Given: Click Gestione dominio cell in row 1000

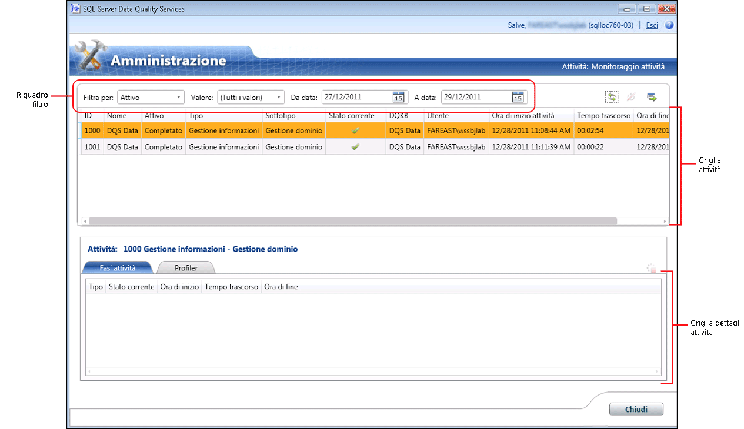Looking at the screenshot, I should 293,130.
